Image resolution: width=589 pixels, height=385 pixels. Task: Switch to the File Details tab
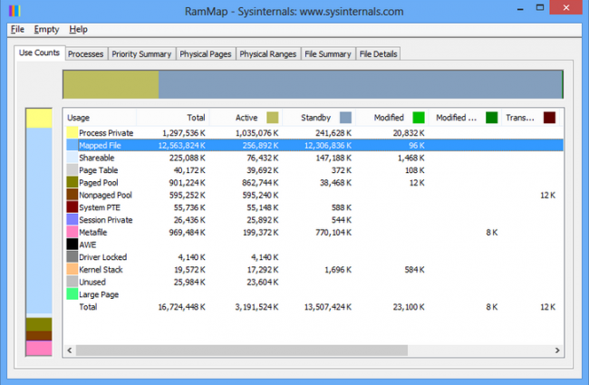(378, 54)
